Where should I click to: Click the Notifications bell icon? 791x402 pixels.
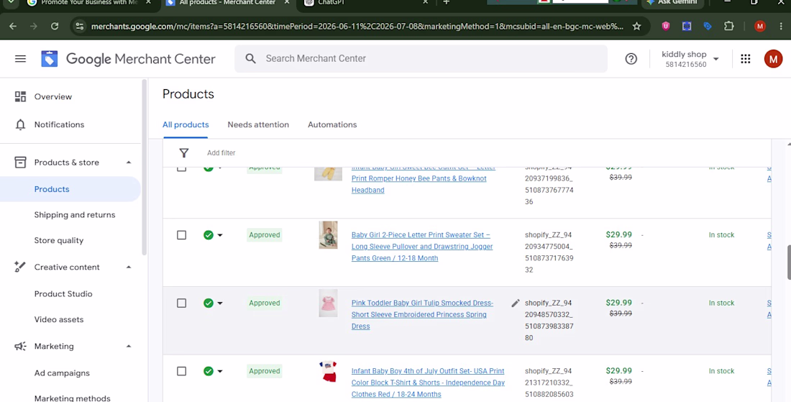click(20, 124)
